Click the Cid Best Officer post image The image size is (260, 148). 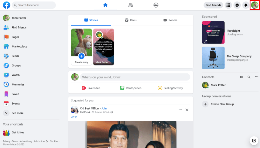pos(131,134)
